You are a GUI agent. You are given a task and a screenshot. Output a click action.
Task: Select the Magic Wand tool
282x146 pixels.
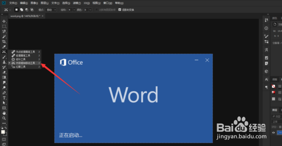click(x=4, y=36)
